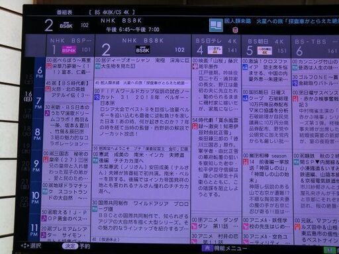Jump to the 8 PM time slot

(x=37, y=134)
